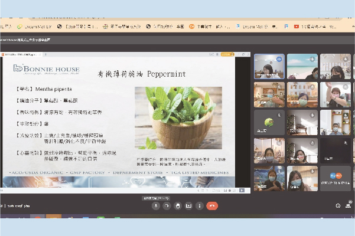Image resolution: width=355 pixels, height=236 pixels.
Task: Click the TGA LISTED MEDICINES footer text
Action: point(200,172)
